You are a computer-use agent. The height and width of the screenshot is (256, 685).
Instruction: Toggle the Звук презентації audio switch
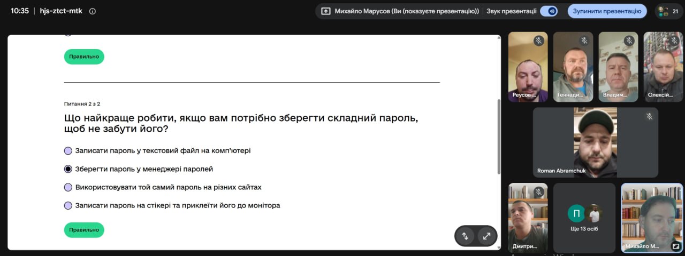pos(549,11)
